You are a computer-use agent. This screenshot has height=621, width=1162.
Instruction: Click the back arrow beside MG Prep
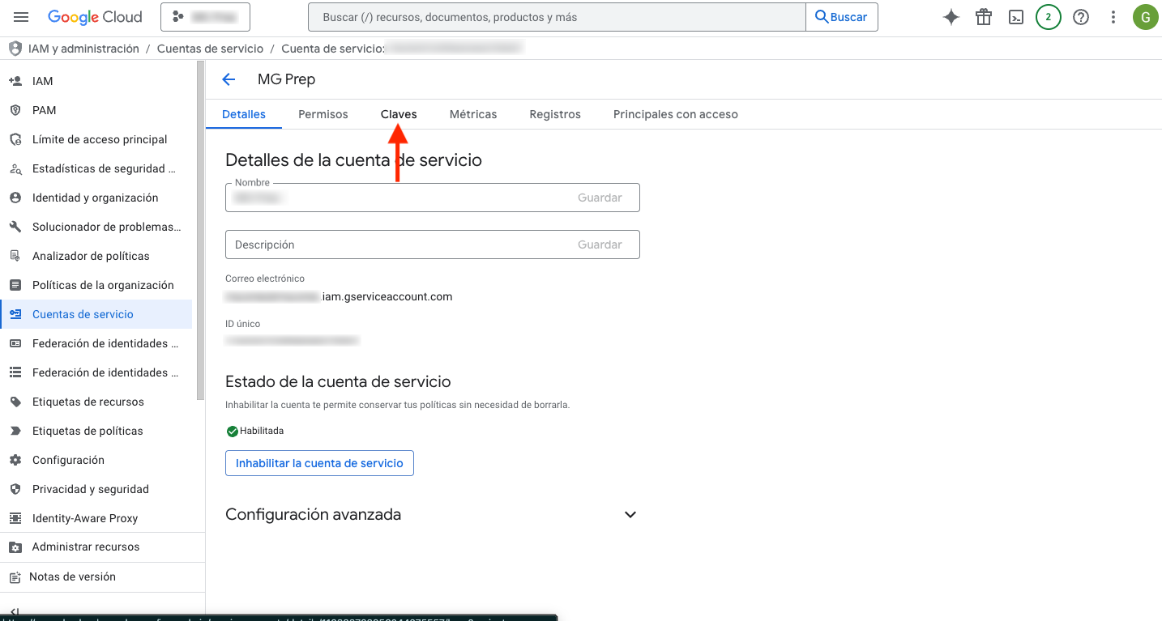229,79
